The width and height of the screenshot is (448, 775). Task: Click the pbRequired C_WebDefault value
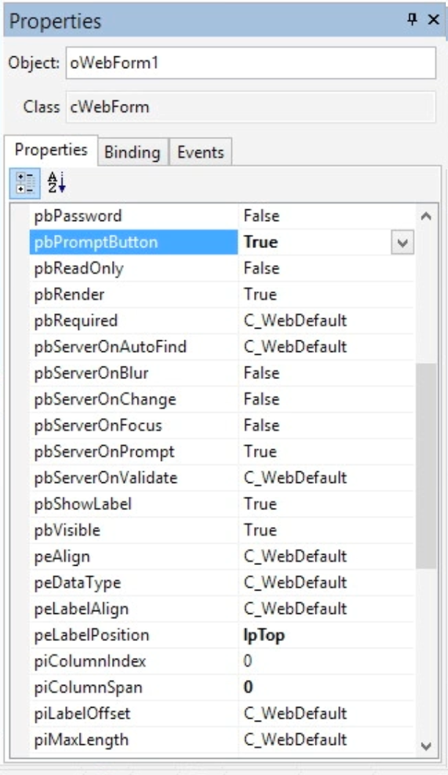pos(295,321)
